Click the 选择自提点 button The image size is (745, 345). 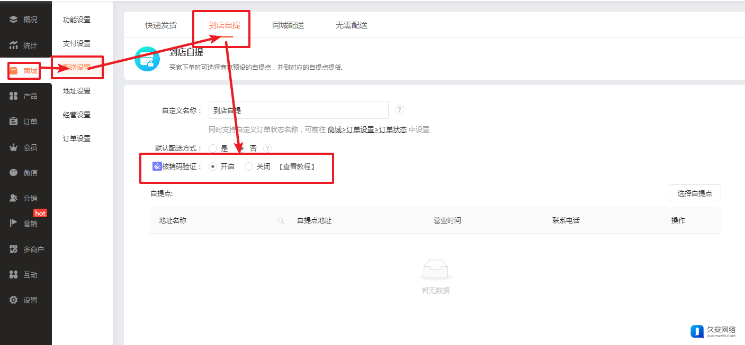coord(695,193)
